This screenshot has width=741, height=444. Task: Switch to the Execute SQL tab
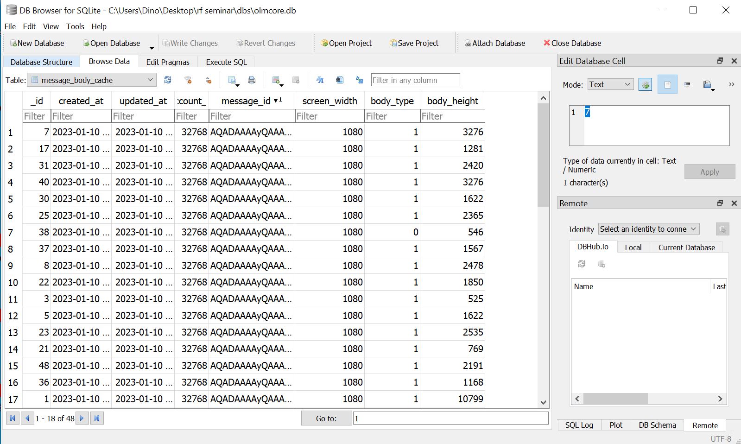(226, 62)
